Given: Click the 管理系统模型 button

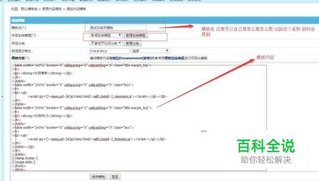Looking at the screenshot, I should click(135, 35).
